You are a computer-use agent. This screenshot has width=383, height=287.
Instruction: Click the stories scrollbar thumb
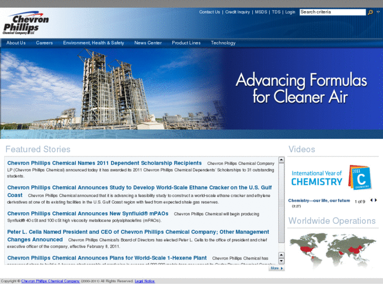click(x=281, y=203)
